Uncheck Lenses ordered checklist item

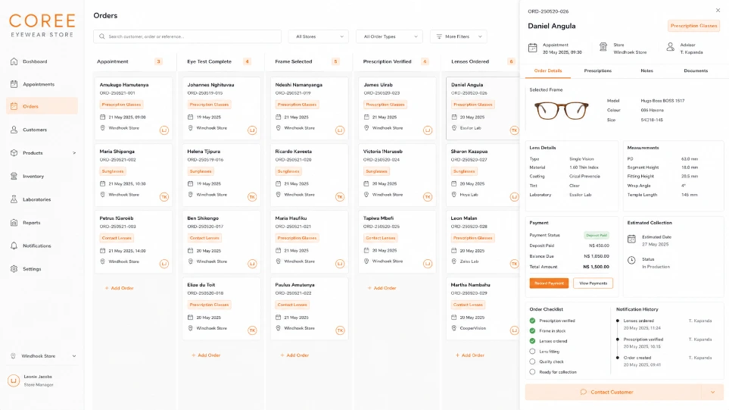click(x=532, y=341)
